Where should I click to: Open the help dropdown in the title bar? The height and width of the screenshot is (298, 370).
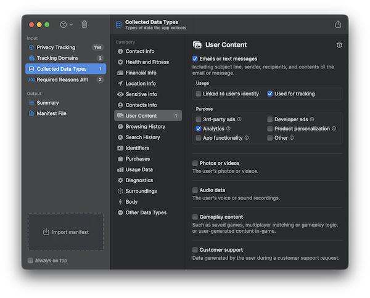pos(66,25)
